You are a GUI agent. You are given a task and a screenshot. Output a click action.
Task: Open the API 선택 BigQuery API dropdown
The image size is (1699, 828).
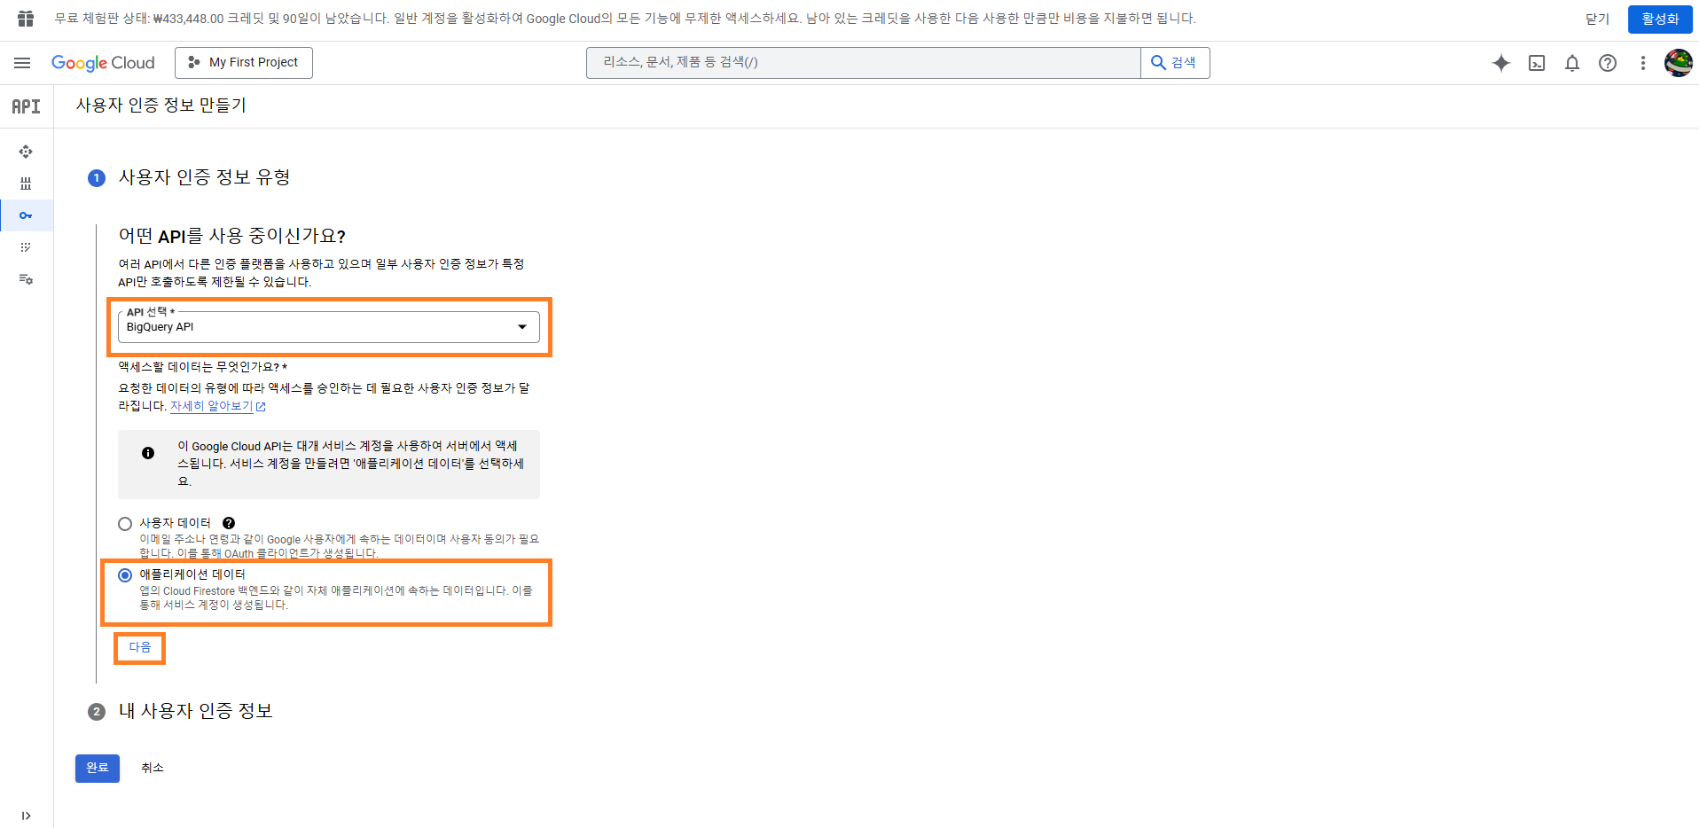(x=328, y=327)
